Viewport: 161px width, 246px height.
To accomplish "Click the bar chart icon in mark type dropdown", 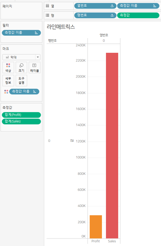I will point(7,57).
